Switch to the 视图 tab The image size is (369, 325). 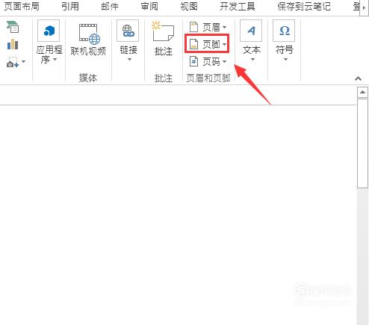coord(189,7)
